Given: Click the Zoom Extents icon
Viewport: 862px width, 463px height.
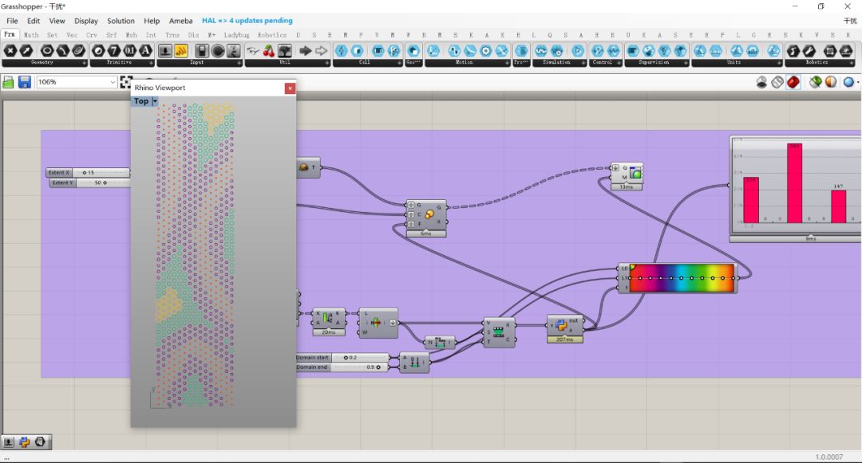Looking at the screenshot, I should [126, 82].
